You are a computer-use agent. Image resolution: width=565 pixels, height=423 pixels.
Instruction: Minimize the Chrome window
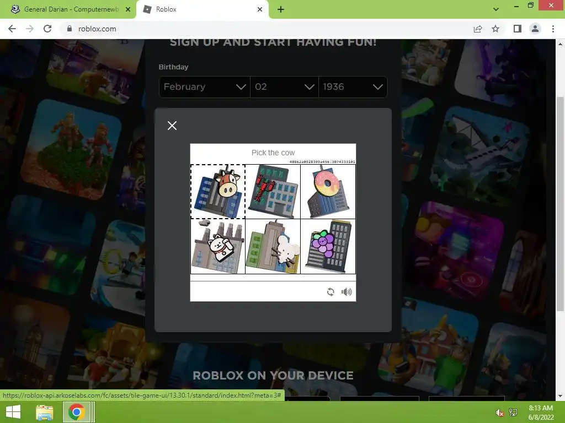point(516,6)
